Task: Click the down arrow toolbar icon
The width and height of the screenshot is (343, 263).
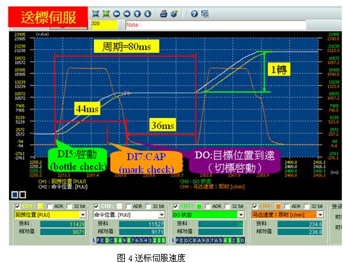Action: coord(148,14)
